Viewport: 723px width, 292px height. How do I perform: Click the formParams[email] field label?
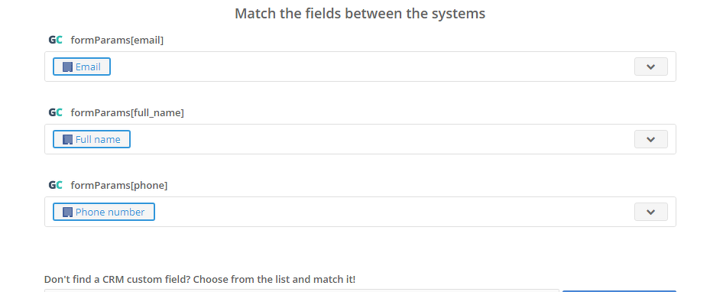point(117,41)
